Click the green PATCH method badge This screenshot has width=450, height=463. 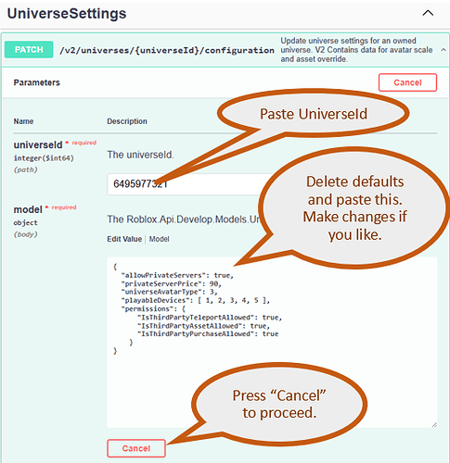(29, 49)
